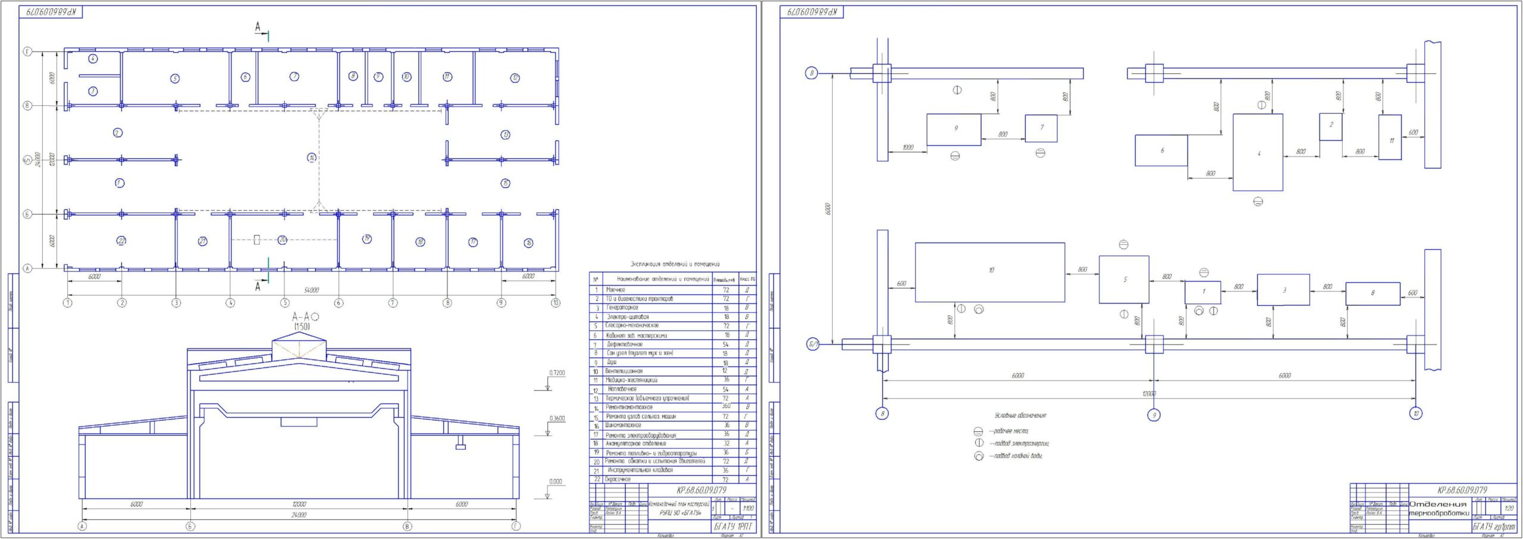Select axis bubble 9 under the right drawing
The width and height of the screenshot is (1523, 539).
tap(1154, 415)
